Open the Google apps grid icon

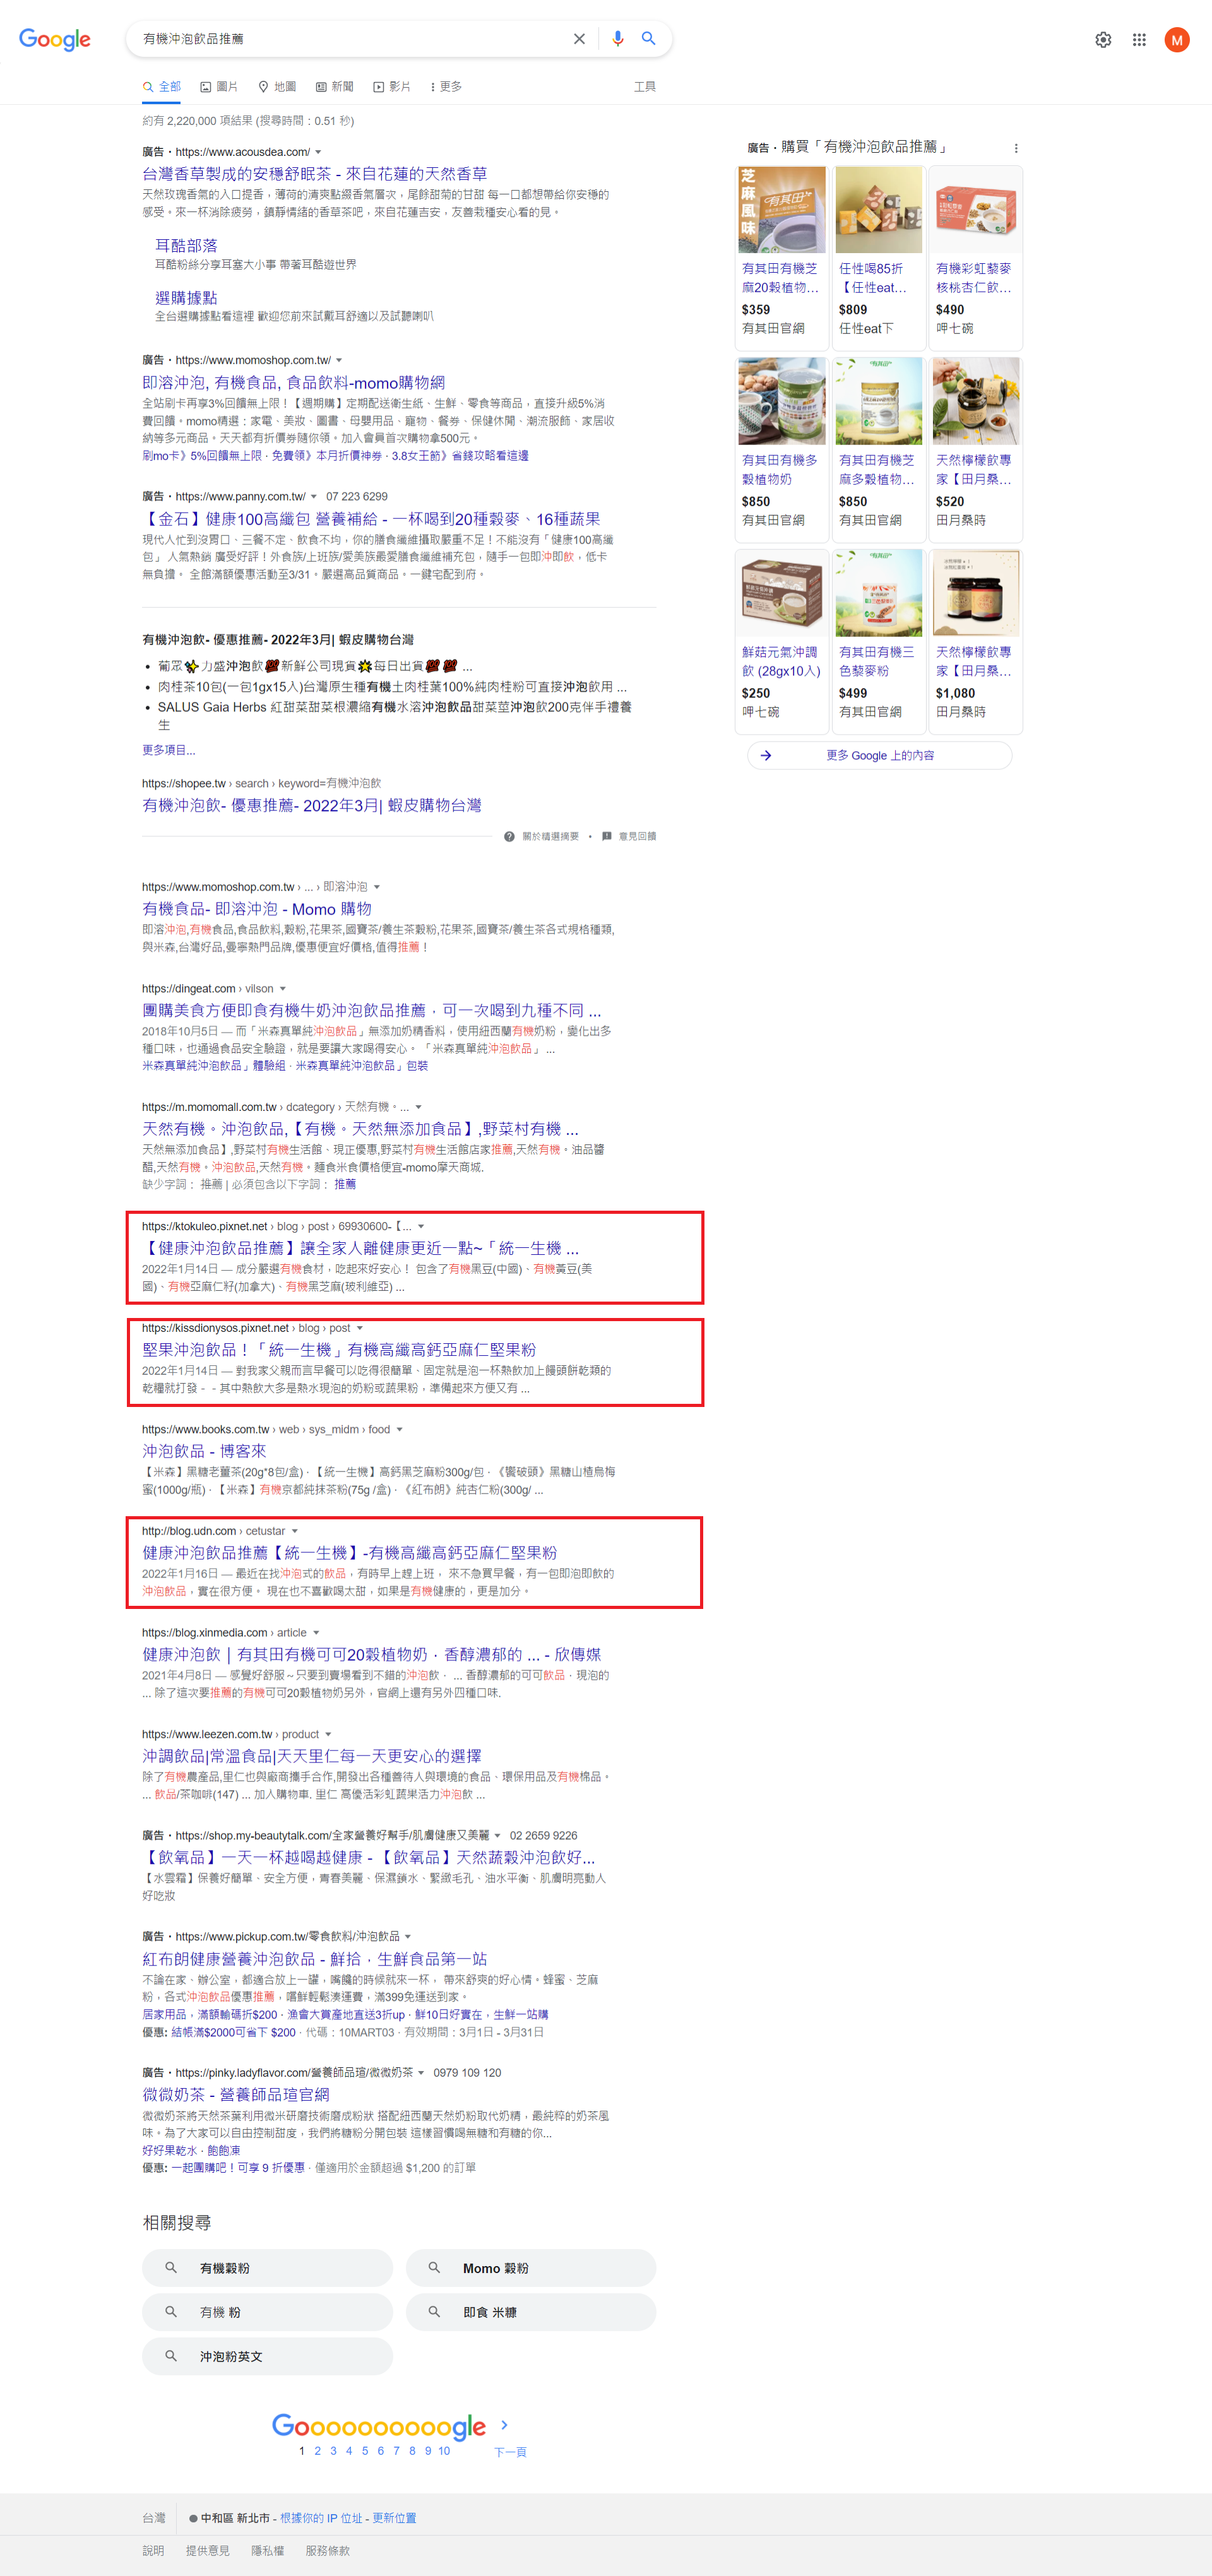(x=1139, y=40)
